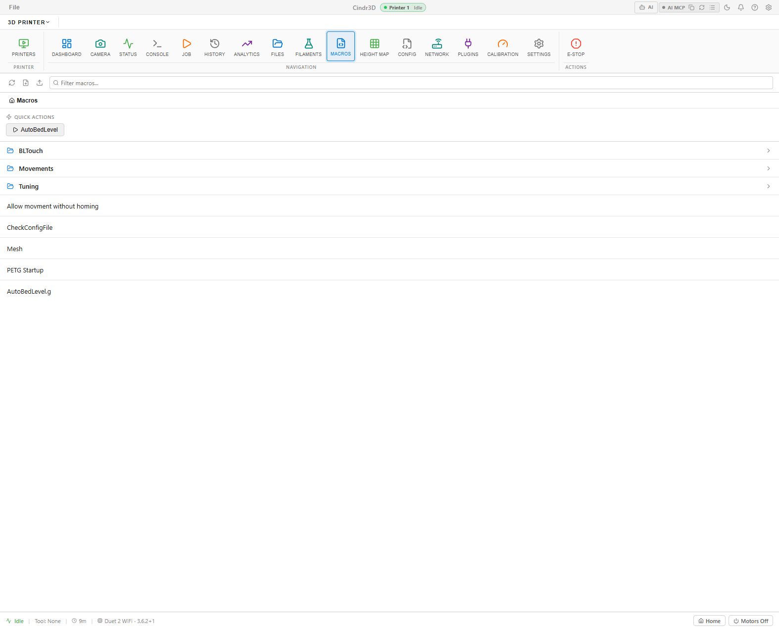The height and width of the screenshot is (629, 779).
Task: Focus the Filter macros search field
Action: (x=411, y=83)
